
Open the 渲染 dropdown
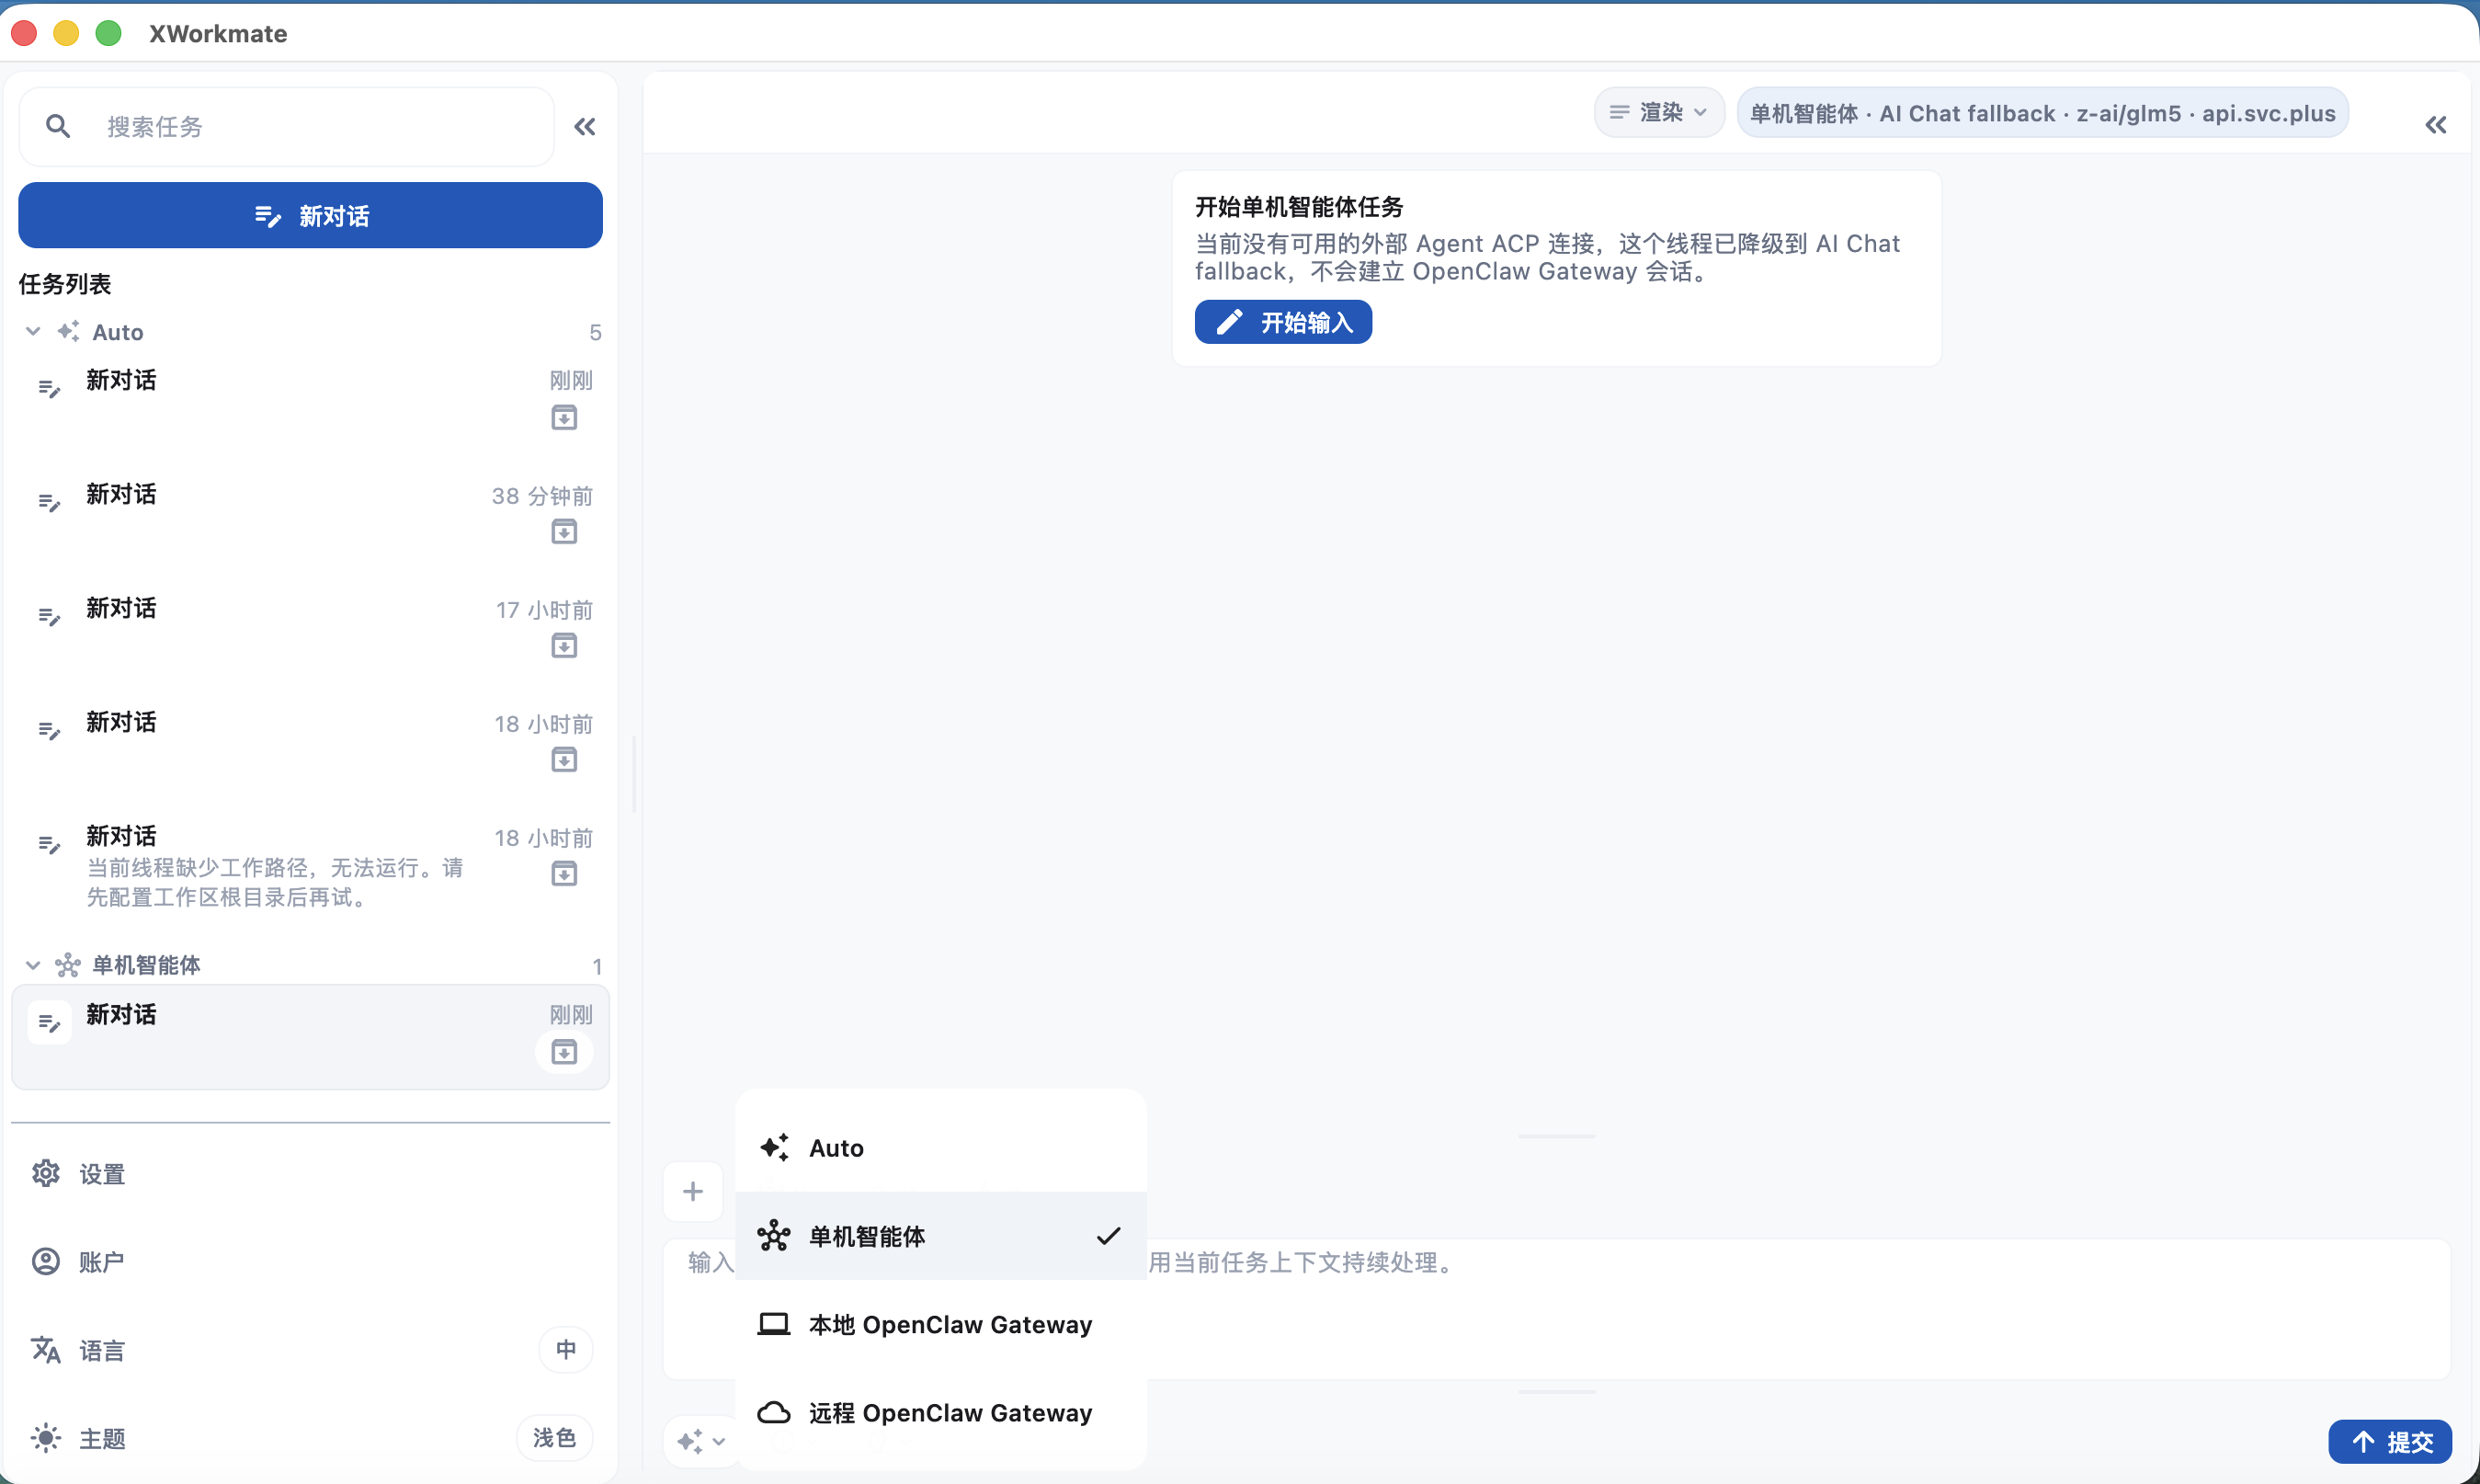(x=1658, y=113)
